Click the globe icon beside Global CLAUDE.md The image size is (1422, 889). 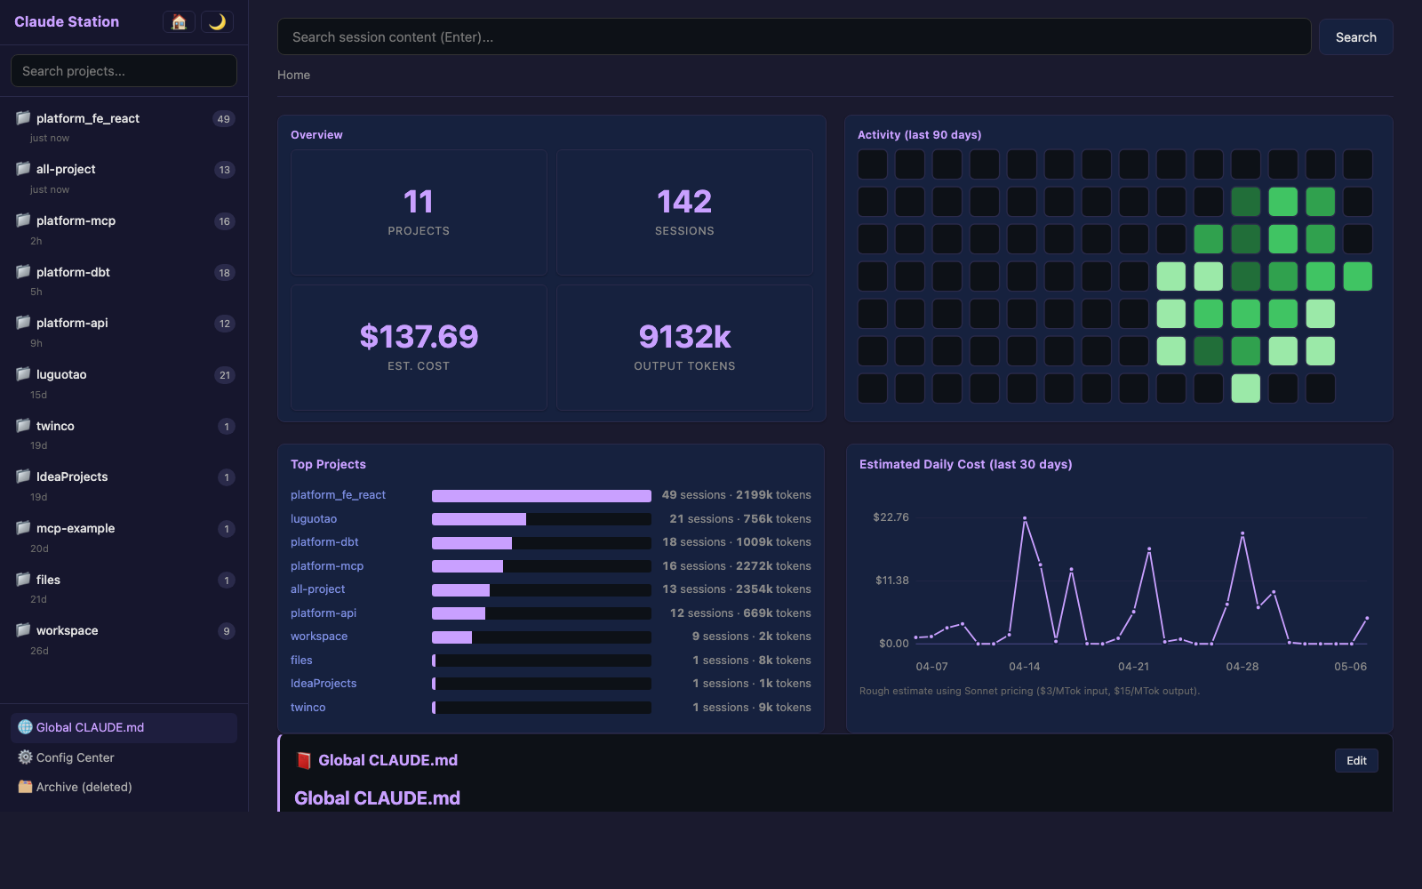click(x=25, y=727)
